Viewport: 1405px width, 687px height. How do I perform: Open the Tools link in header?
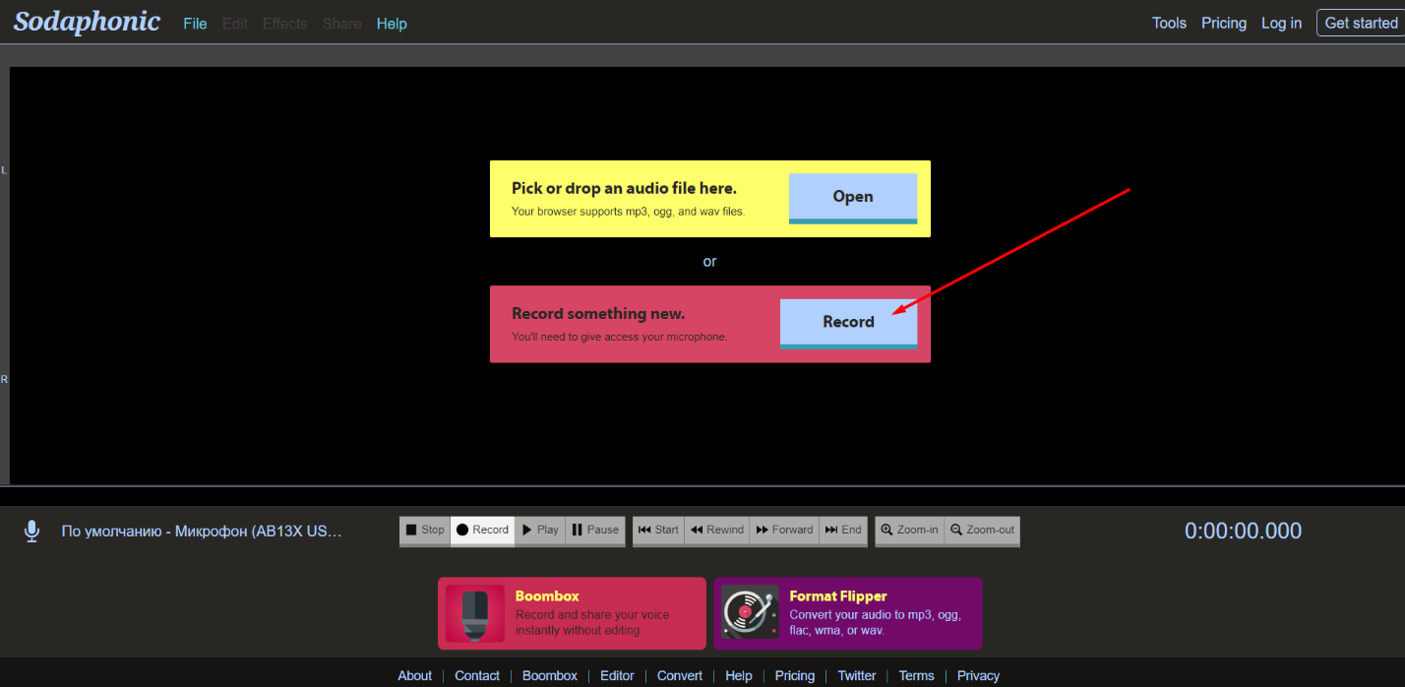[x=1169, y=23]
